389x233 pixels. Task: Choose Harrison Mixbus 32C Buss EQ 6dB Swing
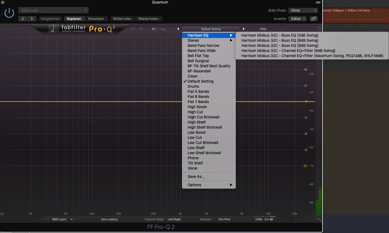click(x=280, y=40)
